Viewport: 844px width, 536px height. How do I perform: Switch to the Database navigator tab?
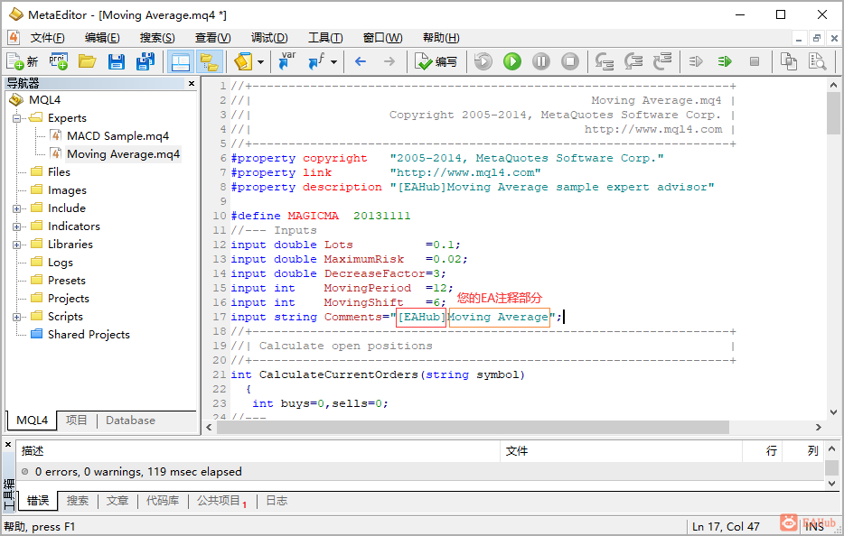(130, 420)
